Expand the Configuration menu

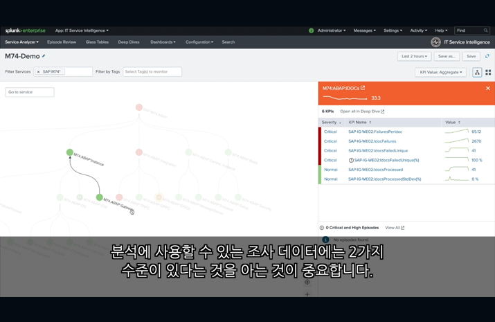(x=199, y=42)
